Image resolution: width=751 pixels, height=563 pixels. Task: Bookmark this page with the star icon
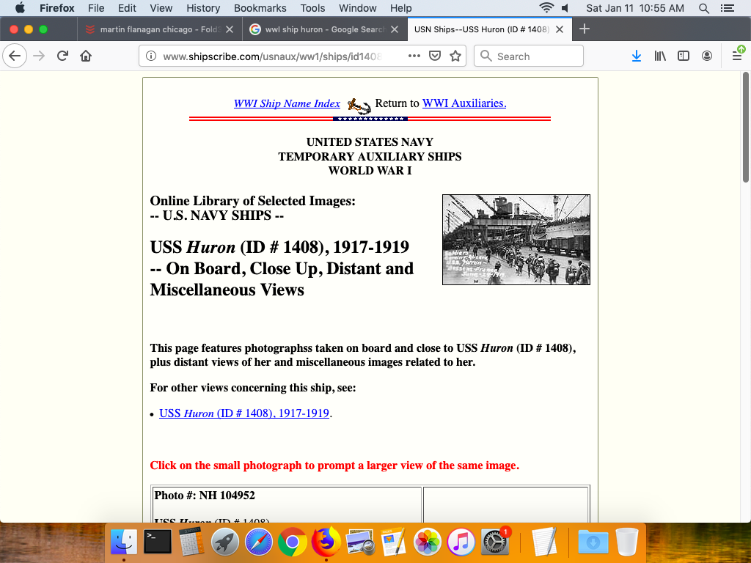(x=455, y=56)
